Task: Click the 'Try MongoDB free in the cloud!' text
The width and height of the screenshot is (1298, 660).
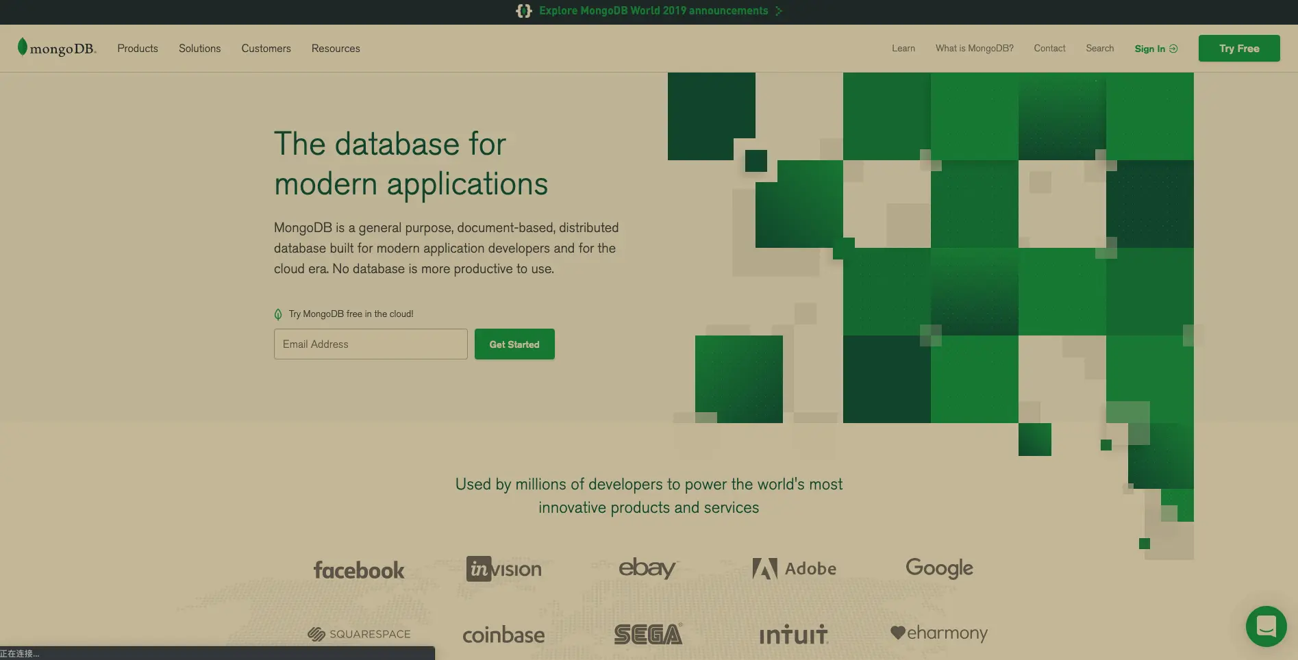Action: pos(351,314)
